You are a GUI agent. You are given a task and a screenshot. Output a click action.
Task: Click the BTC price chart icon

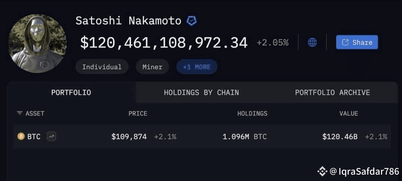[51, 137]
